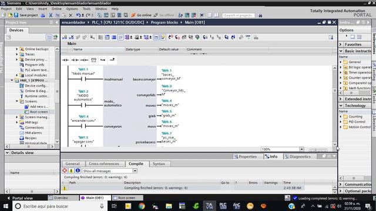Collapse the Details view section
The height and width of the screenshot is (211, 376).
[7, 152]
